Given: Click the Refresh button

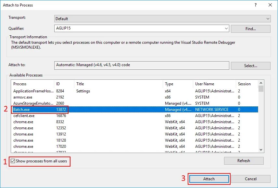Looking at the screenshot, I should point(244,160).
